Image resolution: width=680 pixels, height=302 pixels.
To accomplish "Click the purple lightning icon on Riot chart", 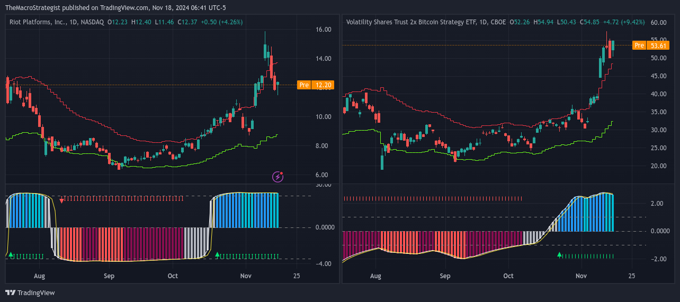I will [x=278, y=177].
